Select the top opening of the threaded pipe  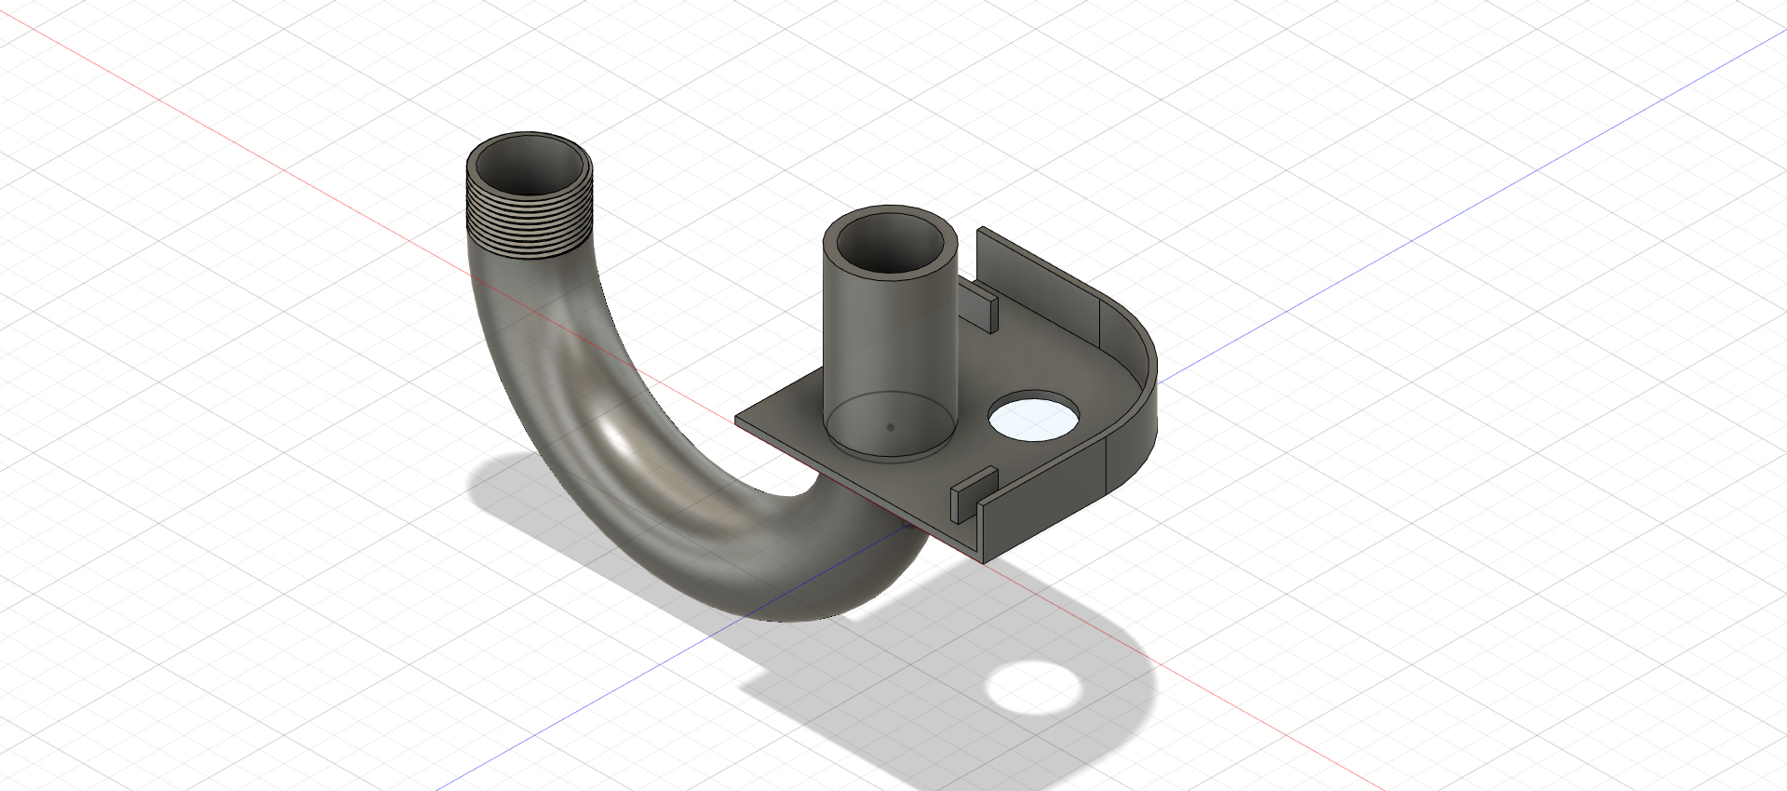click(529, 165)
